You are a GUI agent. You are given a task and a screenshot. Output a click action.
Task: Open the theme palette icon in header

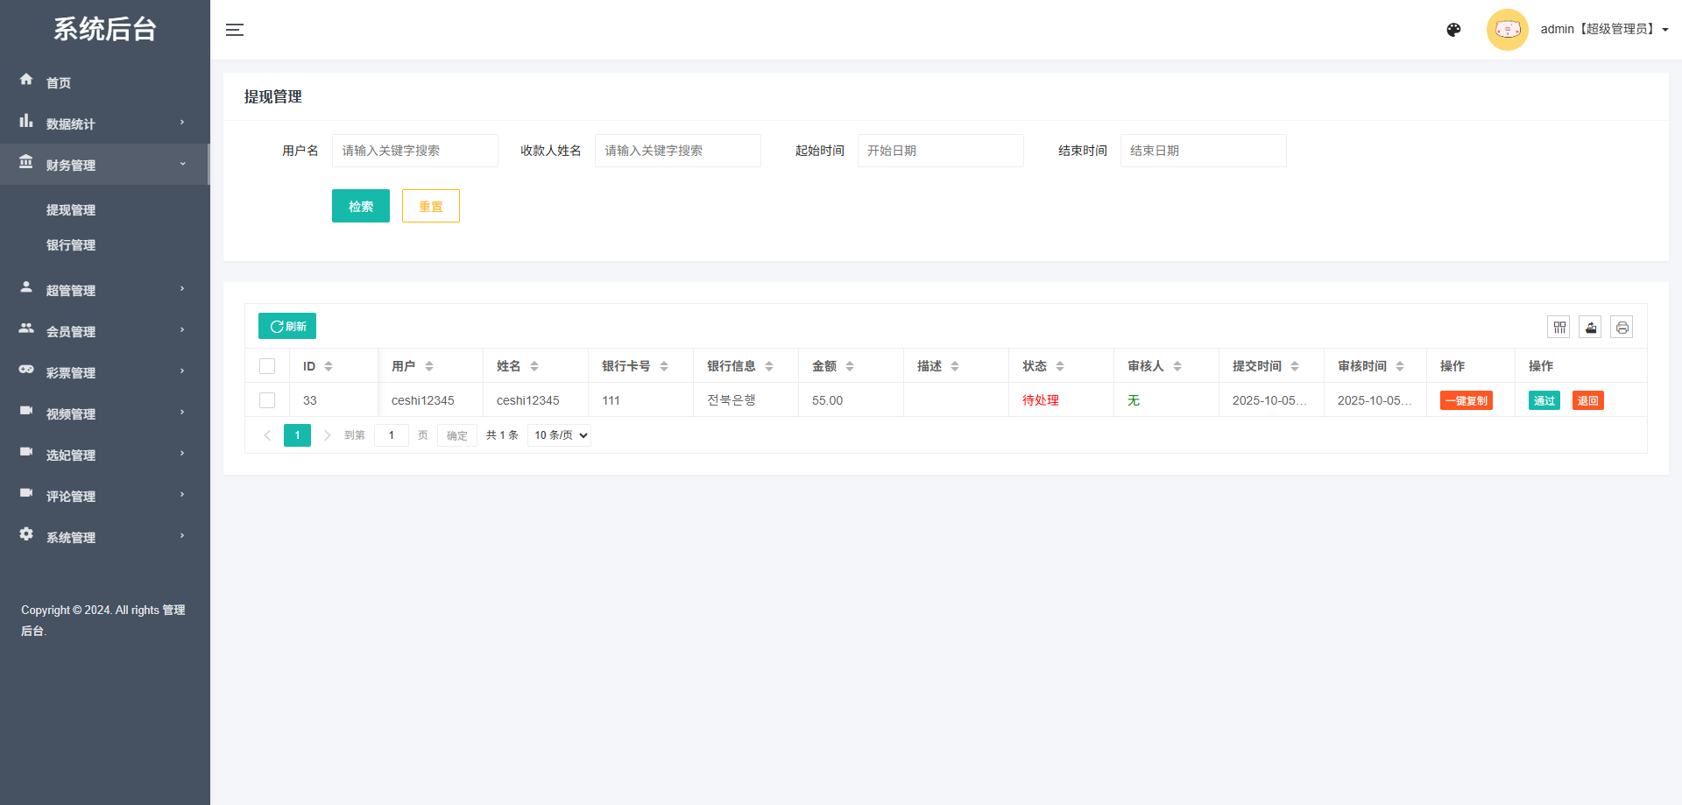(x=1453, y=29)
